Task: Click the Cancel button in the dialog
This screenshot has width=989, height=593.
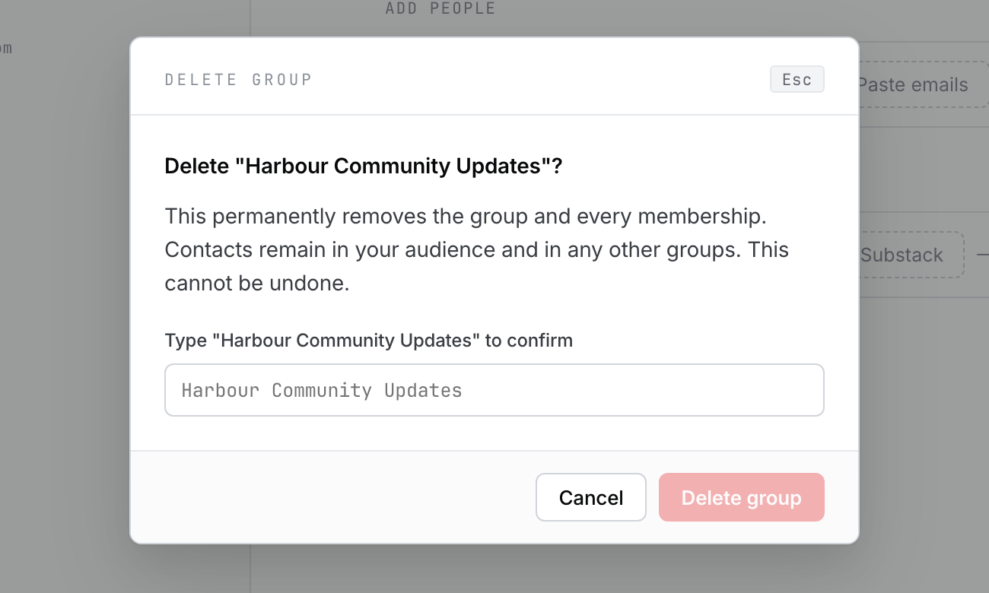Action: (591, 497)
